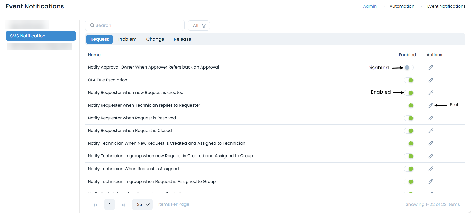
Task: Edit 'Notify Technician When New Request is Created' row
Action: 431,143
